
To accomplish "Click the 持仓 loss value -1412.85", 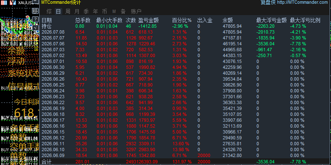I will point(147,26).
